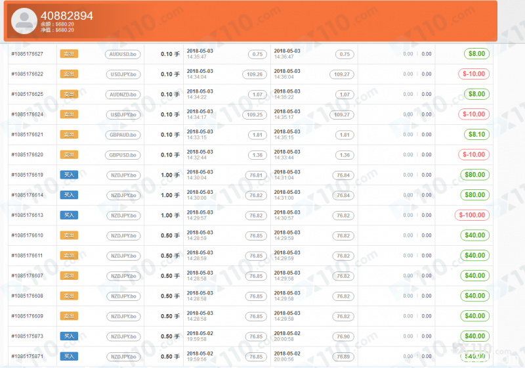Open order #1085176621
The image size is (525, 368).
[x=28, y=135]
